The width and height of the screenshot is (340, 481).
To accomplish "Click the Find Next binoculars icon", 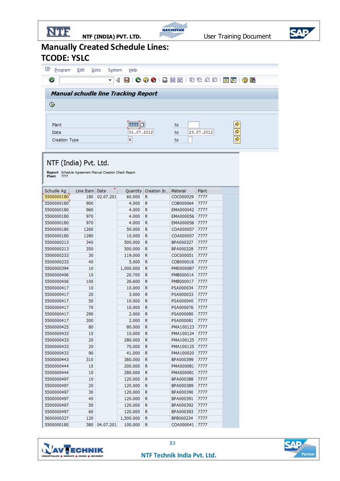I will [x=180, y=80].
